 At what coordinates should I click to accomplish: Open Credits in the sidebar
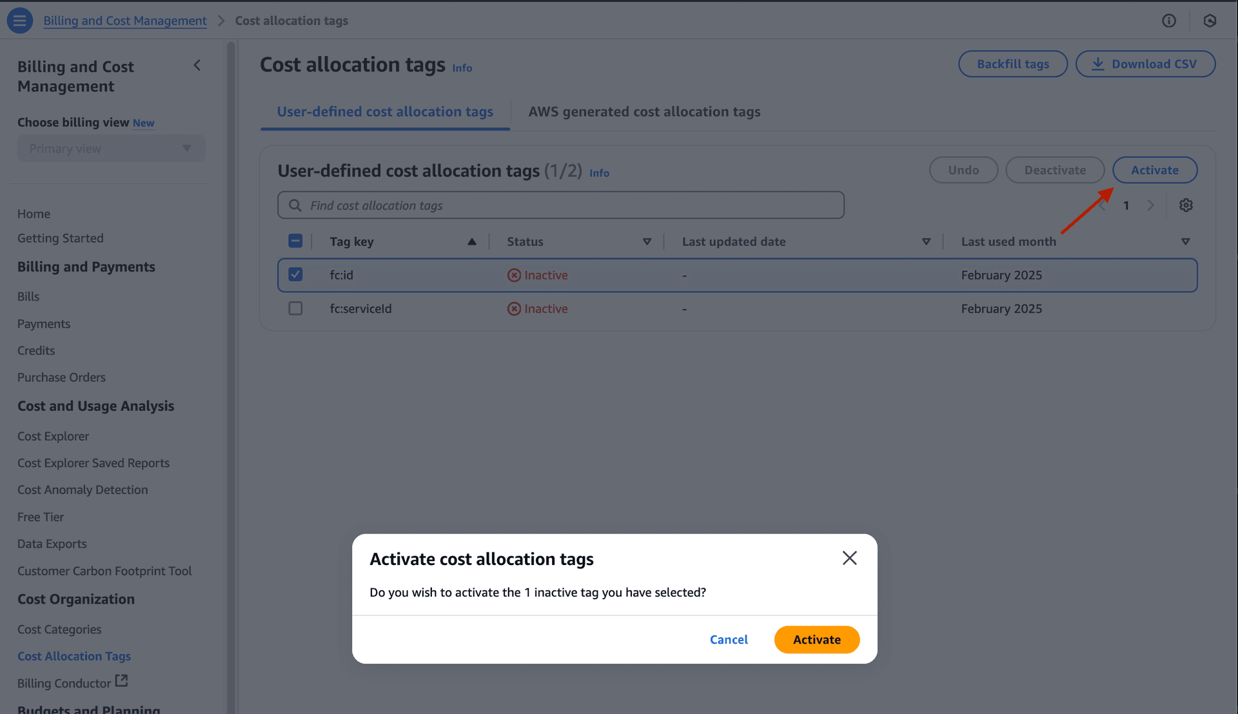(36, 350)
